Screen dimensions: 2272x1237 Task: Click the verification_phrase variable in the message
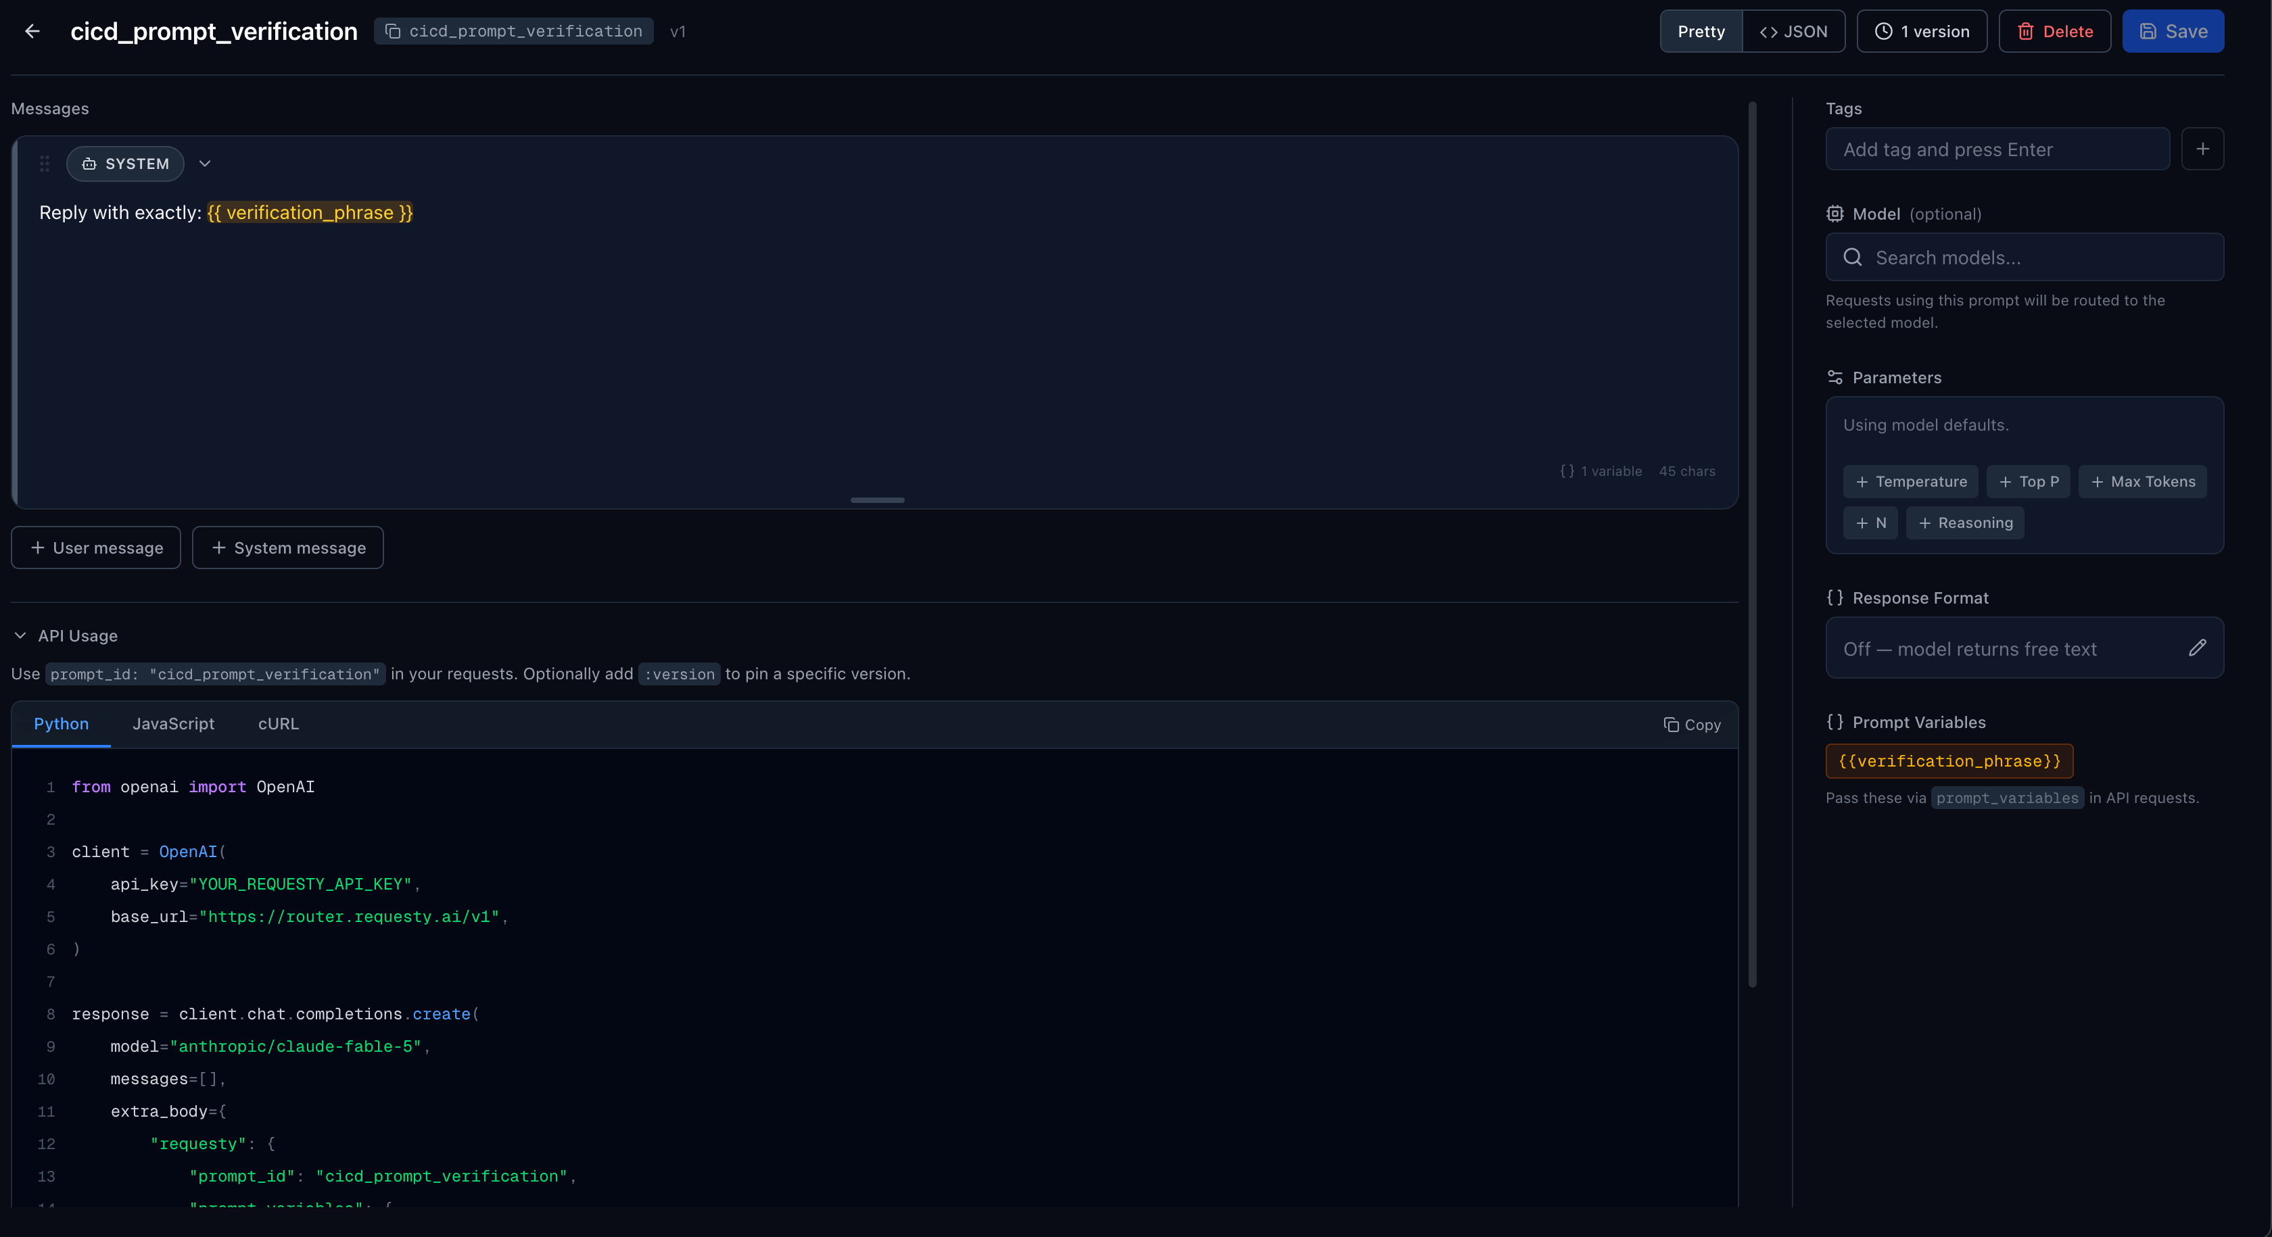310,212
